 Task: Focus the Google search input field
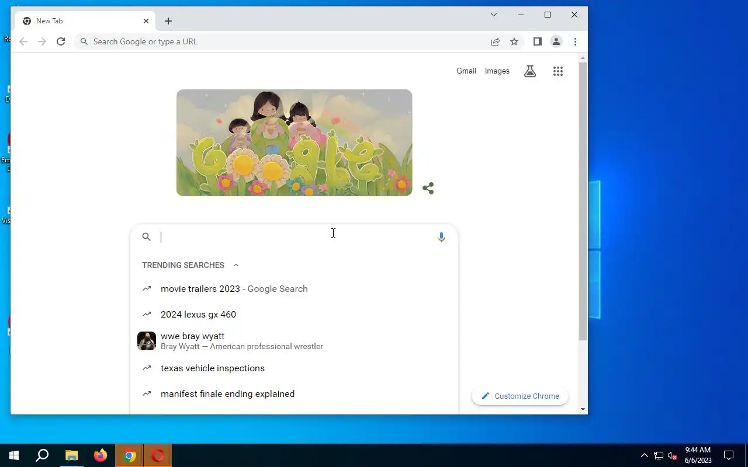tap(295, 237)
